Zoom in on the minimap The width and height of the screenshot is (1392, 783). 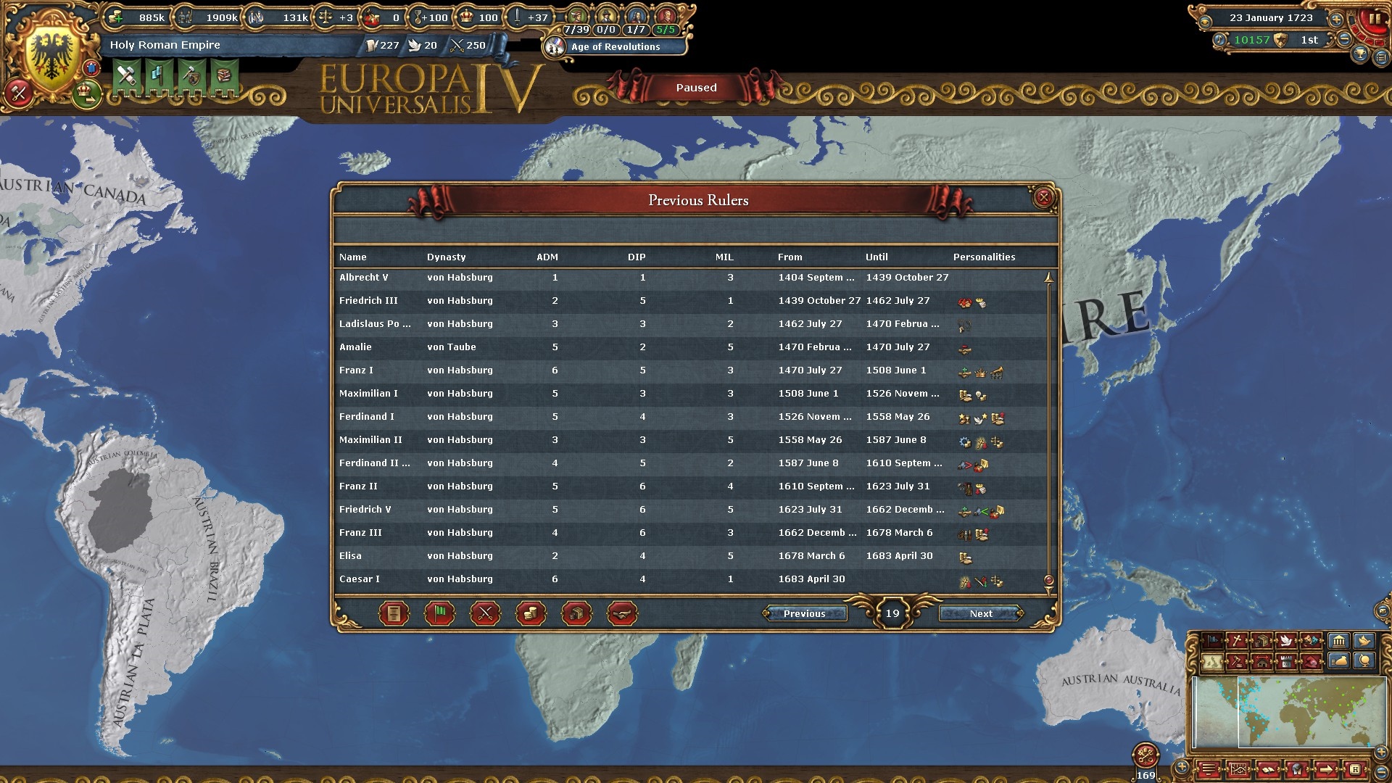coord(1381,753)
